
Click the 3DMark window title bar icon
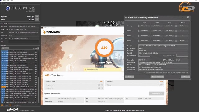click(x=42, y=28)
